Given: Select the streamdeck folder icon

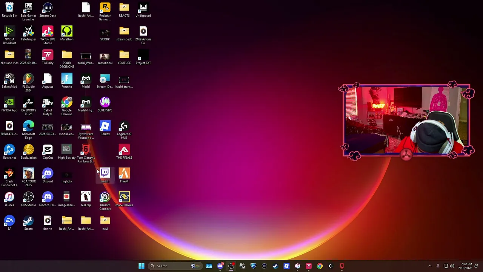Looking at the screenshot, I should tap(124, 34).
